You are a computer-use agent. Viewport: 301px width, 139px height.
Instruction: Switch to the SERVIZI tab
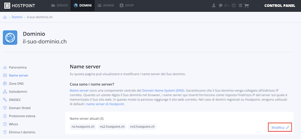pos(59,6)
